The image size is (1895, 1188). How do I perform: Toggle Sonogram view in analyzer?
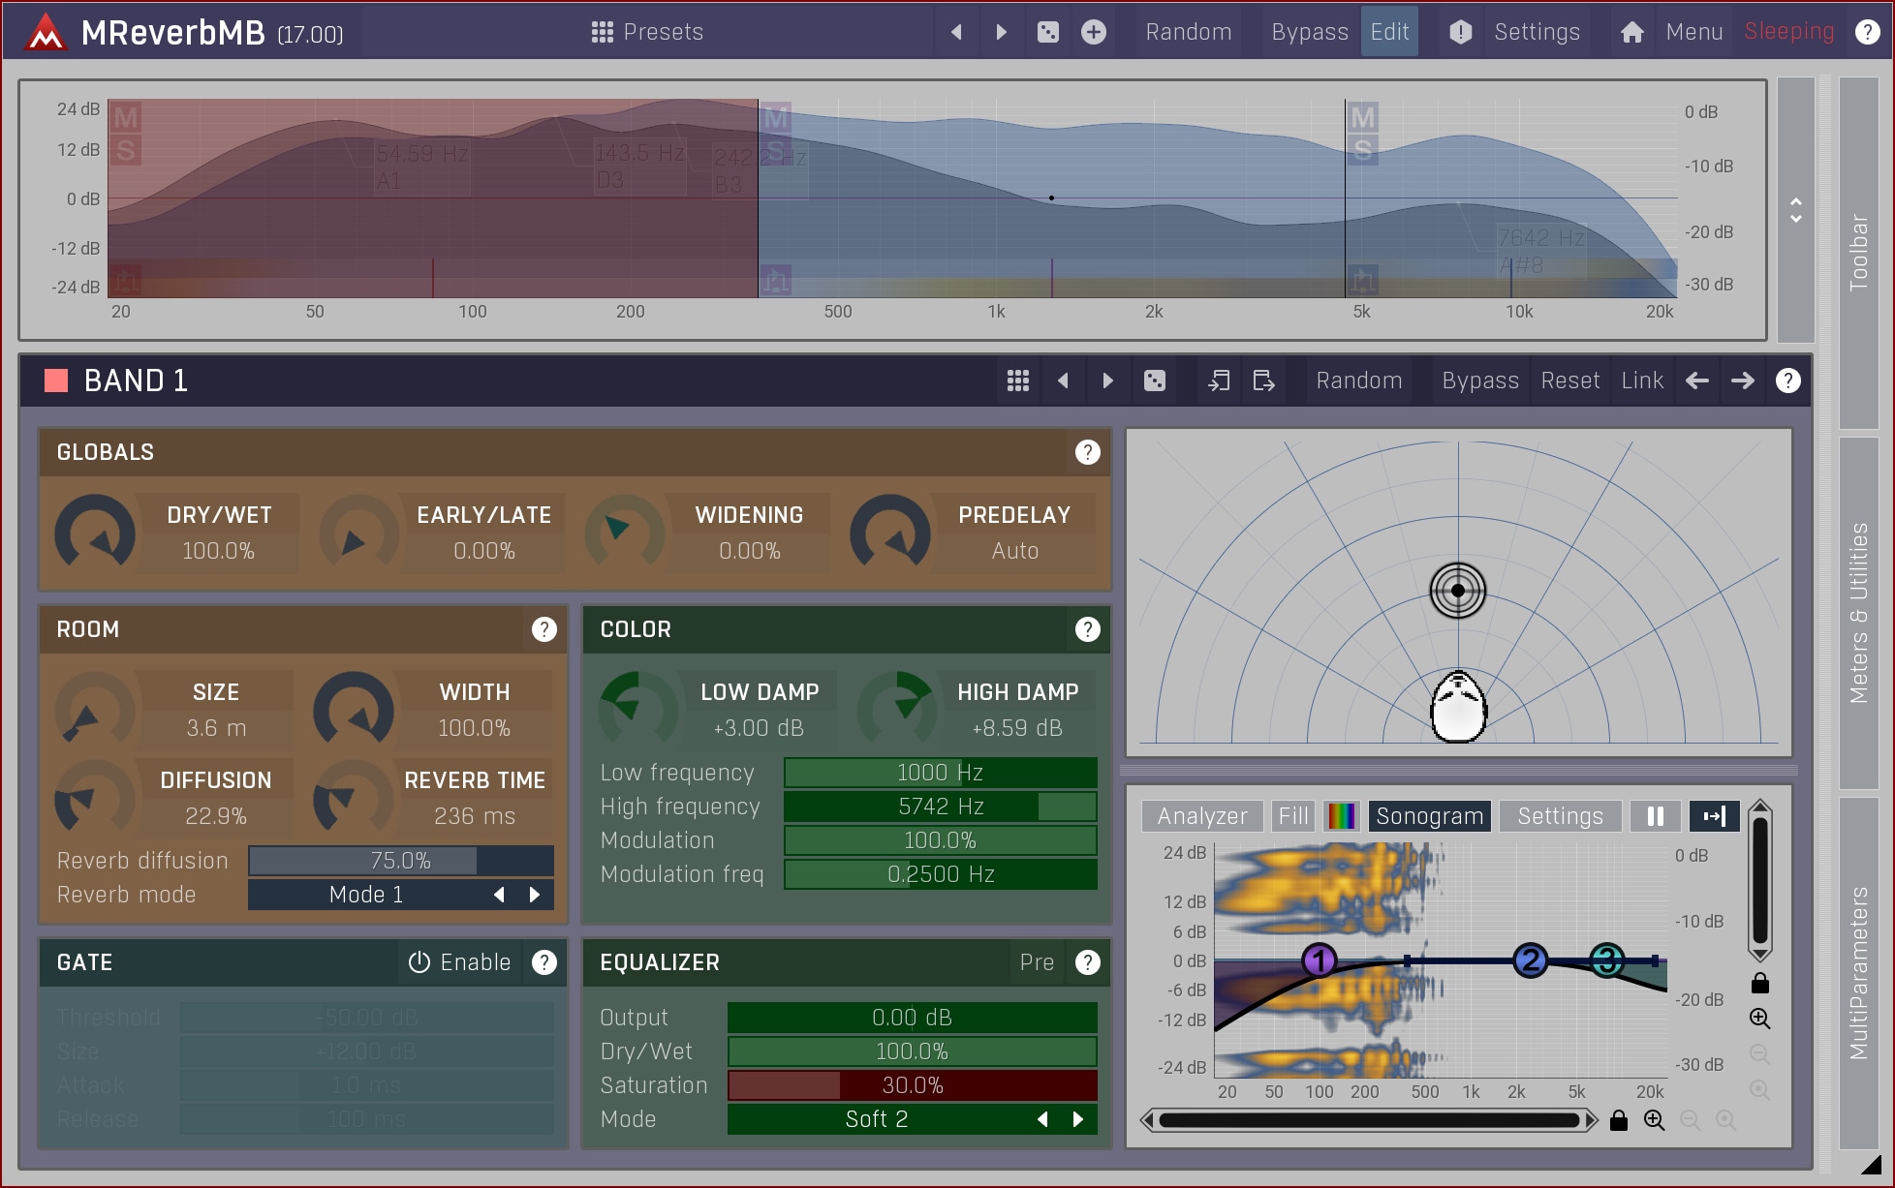[x=1429, y=816]
